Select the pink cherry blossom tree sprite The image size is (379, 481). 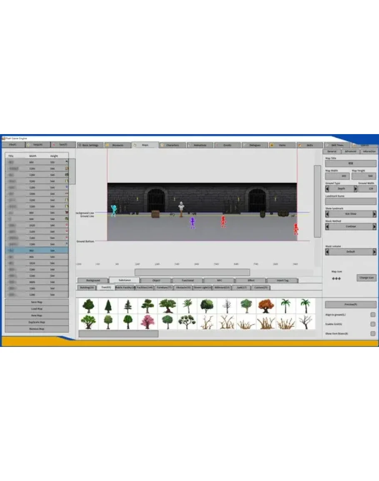[x=147, y=322]
